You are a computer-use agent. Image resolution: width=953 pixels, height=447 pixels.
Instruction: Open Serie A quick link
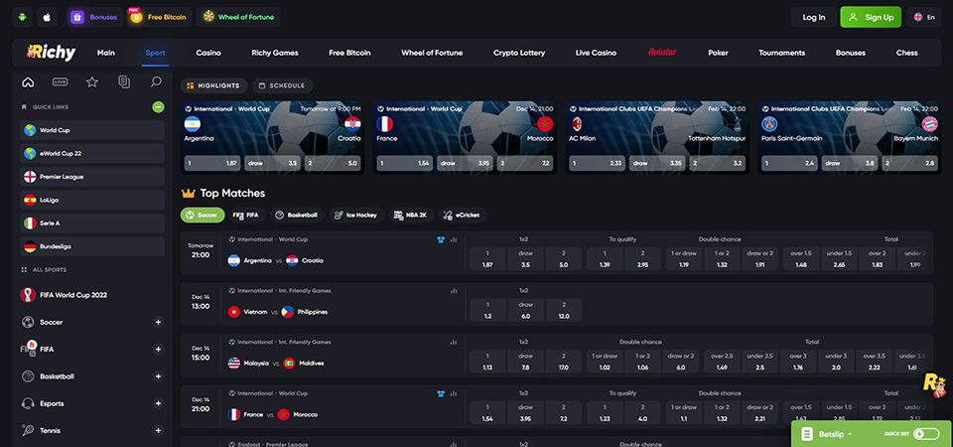(91, 223)
